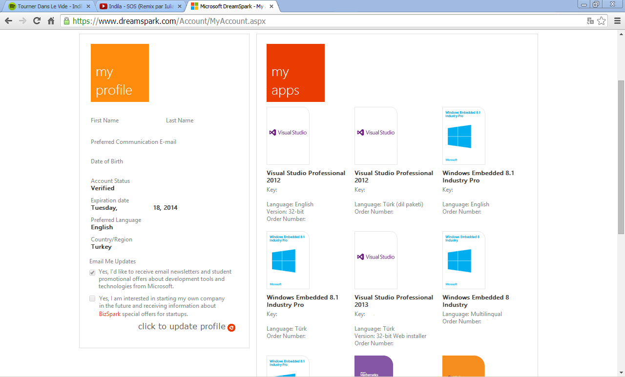Click the red 'my apps' tile
The width and height of the screenshot is (625, 377).
pos(295,73)
